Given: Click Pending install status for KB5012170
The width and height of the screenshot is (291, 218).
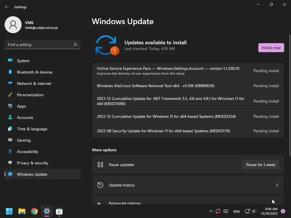Looking at the screenshot, I should pos(266,131).
